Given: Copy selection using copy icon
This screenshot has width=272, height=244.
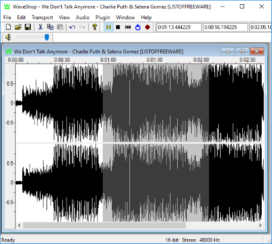Looking at the screenshot, I should [50, 27].
